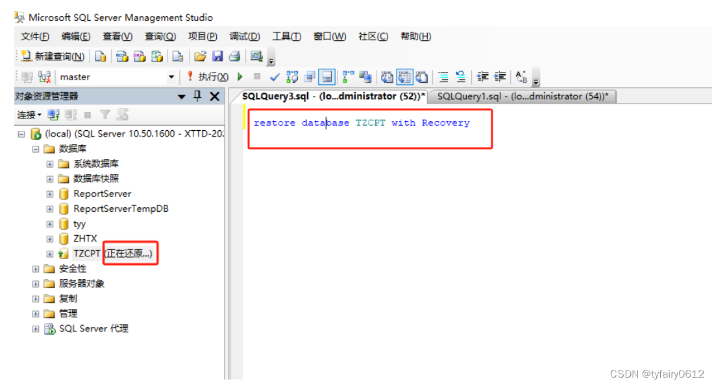The image size is (714, 386).
Task: Open the available databases dropdown showing master
Action: pyautogui.click(x=171, y=76)
